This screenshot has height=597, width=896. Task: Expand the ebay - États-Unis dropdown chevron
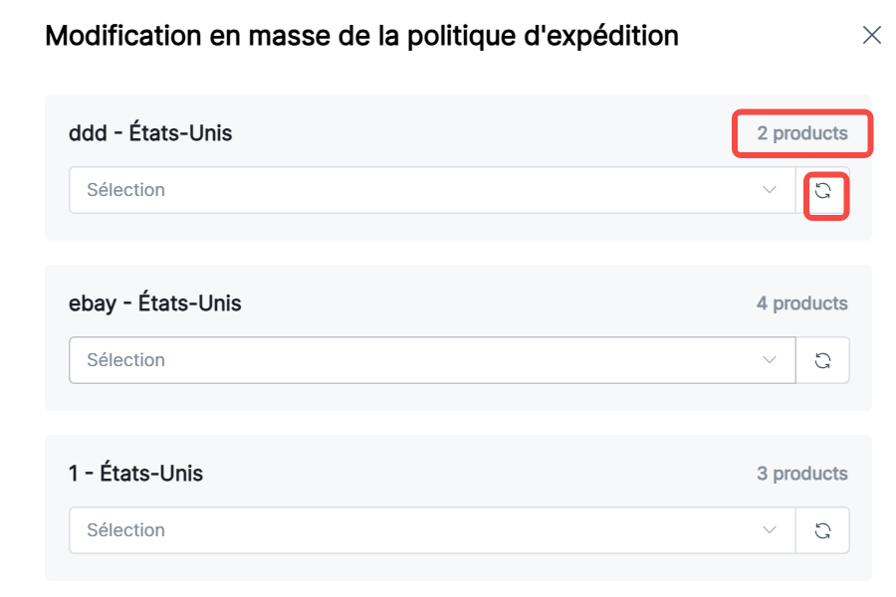769,360
